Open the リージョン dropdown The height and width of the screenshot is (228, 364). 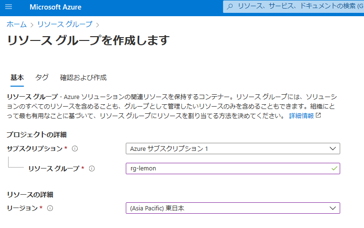(233, 208)
